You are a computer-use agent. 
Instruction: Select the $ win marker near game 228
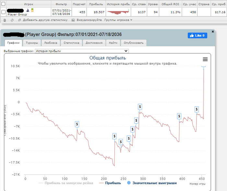point(114,136)
